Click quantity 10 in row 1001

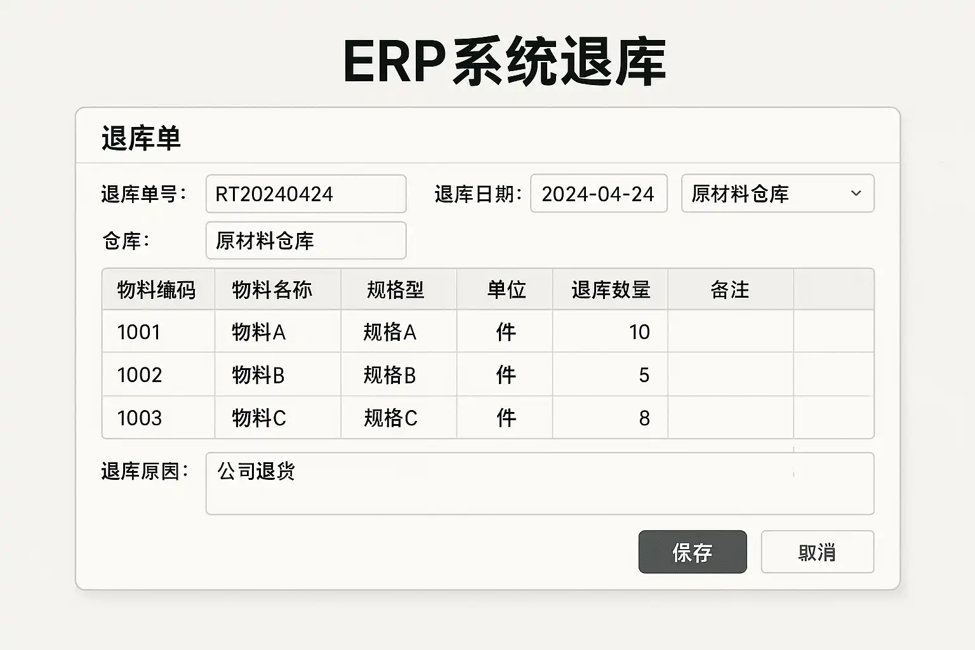(610, 331)
